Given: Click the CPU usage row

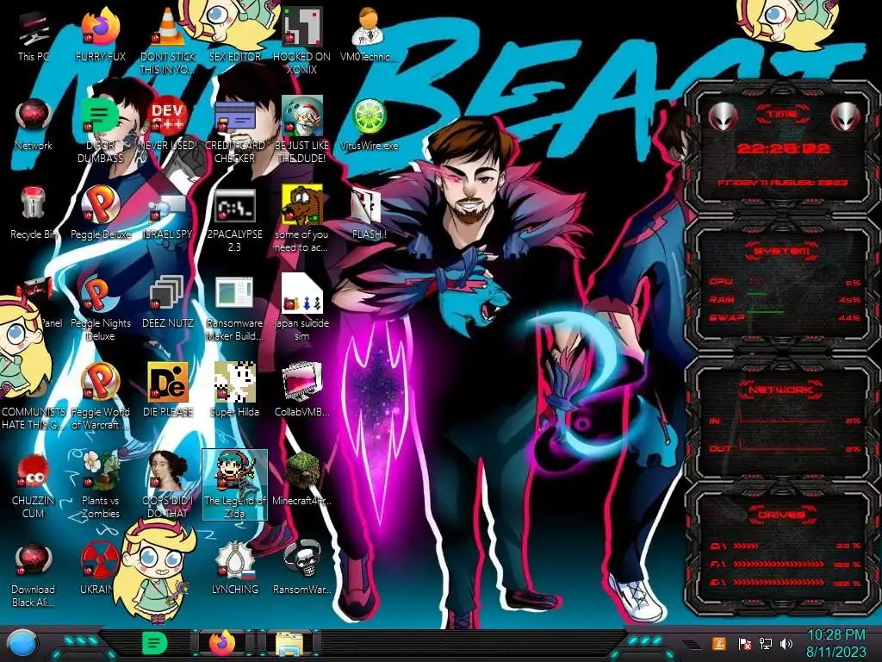Looking at the screenshot, I should point(786,282).
